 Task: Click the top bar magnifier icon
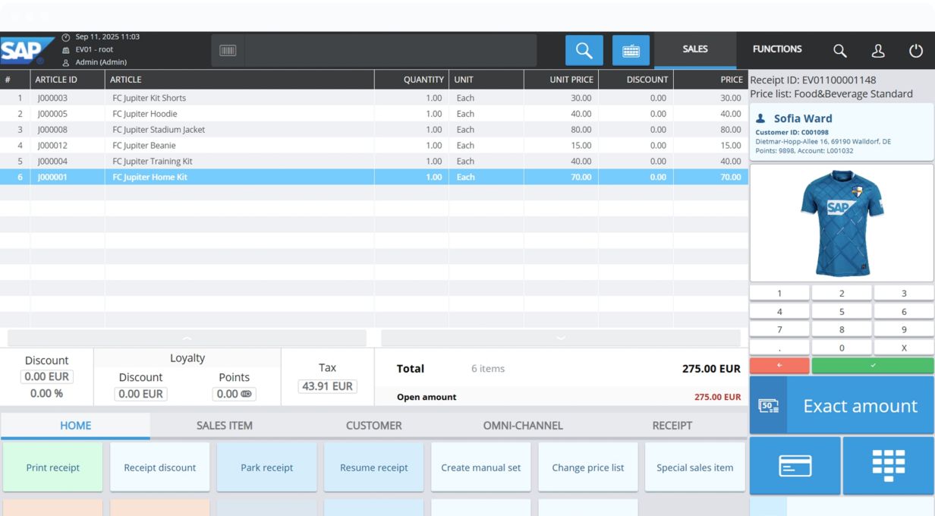[839, 50]
